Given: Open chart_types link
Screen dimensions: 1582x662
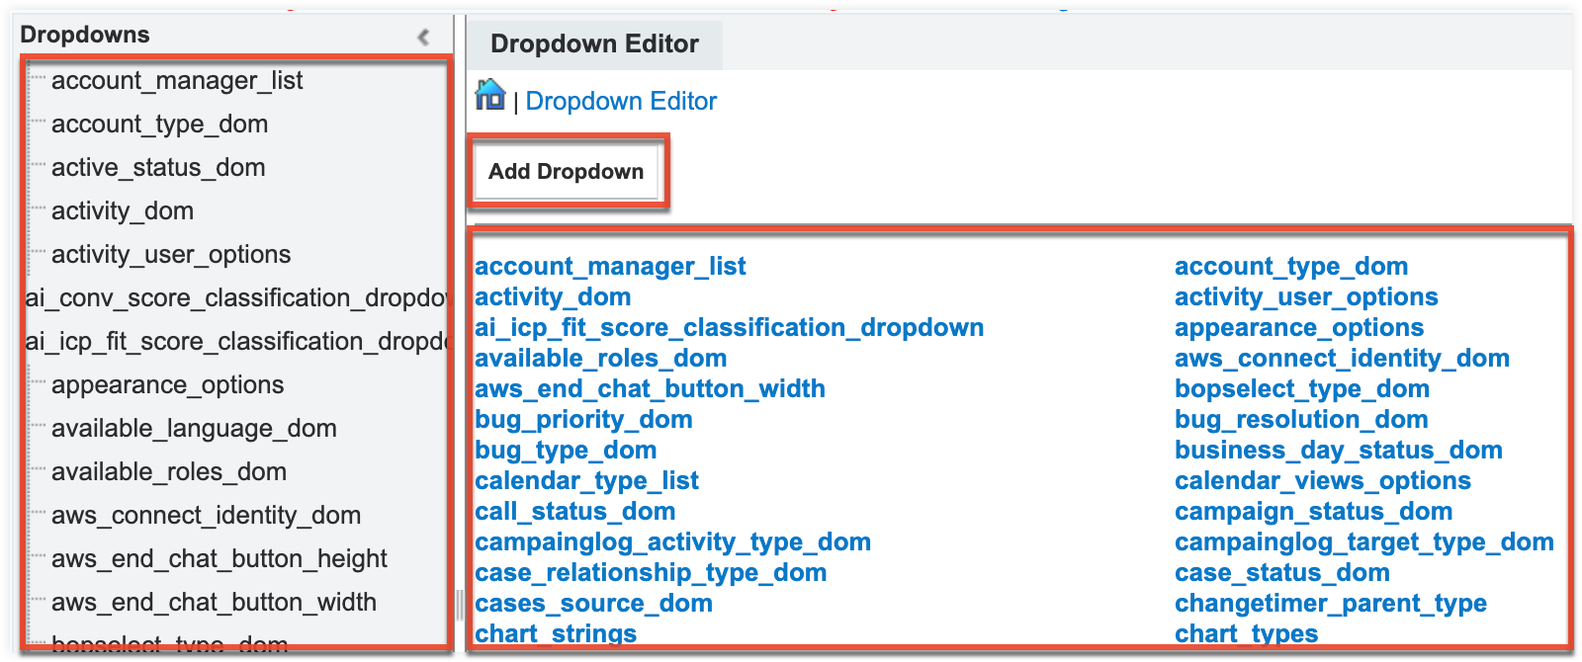Looking at the screenshot, I should (x=1247, y=633).
